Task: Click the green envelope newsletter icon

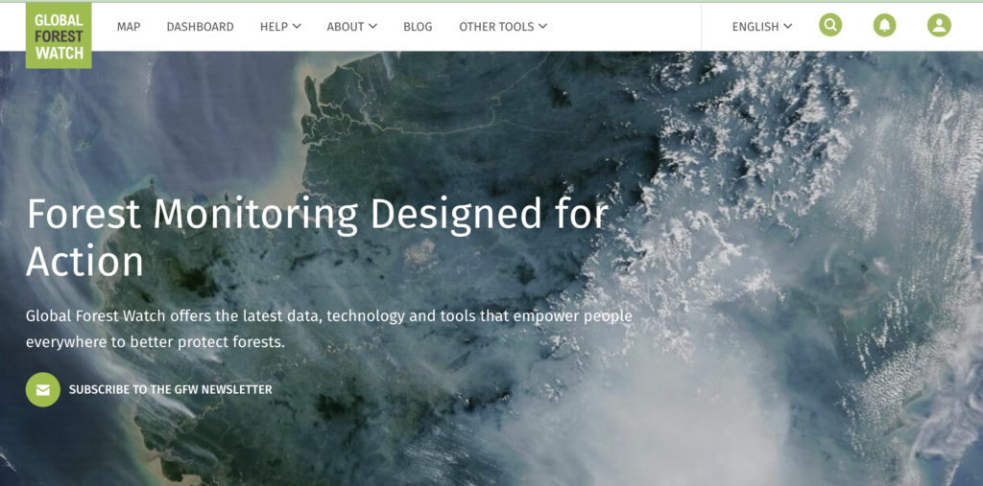Action: click(42, 390)
